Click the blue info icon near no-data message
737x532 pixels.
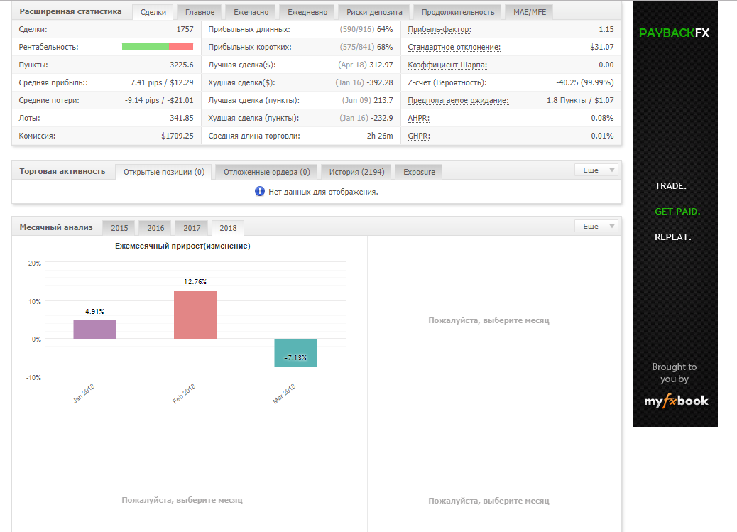(x=259, y=192)
